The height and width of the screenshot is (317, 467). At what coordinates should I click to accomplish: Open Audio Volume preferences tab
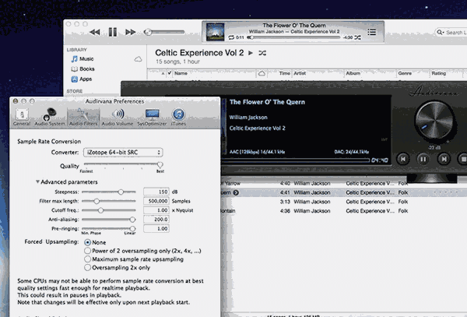coord(118,118)
